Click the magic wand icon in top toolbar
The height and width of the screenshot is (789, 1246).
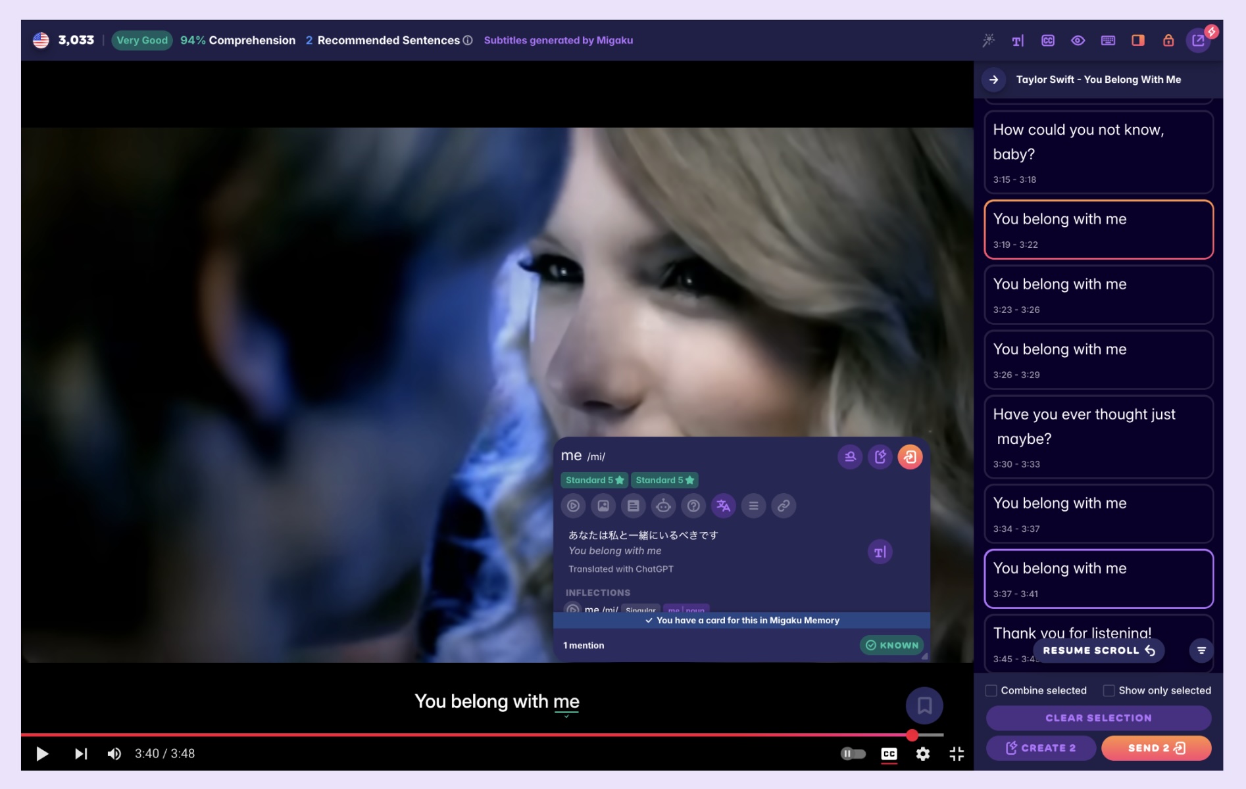987,40
